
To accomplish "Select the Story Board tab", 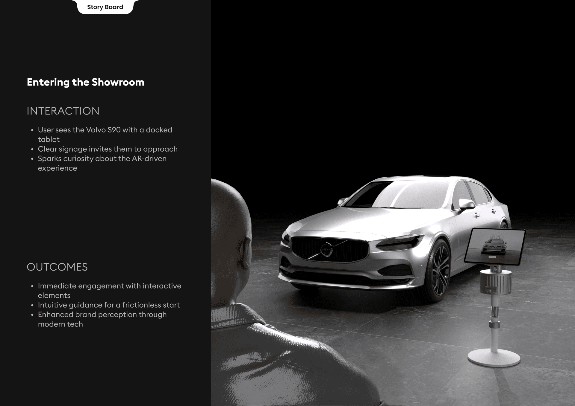I will pos(105,7).
